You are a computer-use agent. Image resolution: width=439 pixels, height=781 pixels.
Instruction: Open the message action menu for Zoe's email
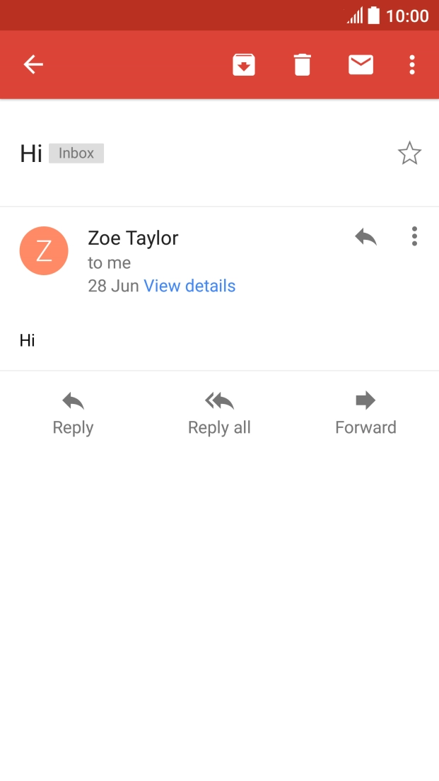(414, 236)
